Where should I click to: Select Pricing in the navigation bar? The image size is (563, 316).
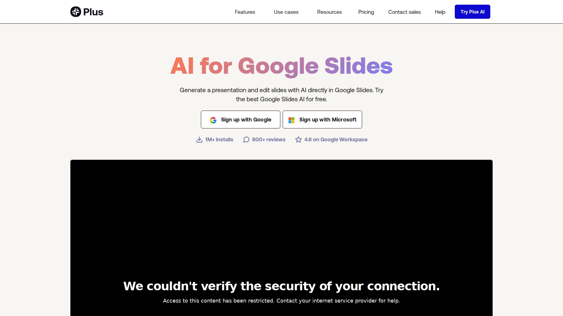click(366, 12)
